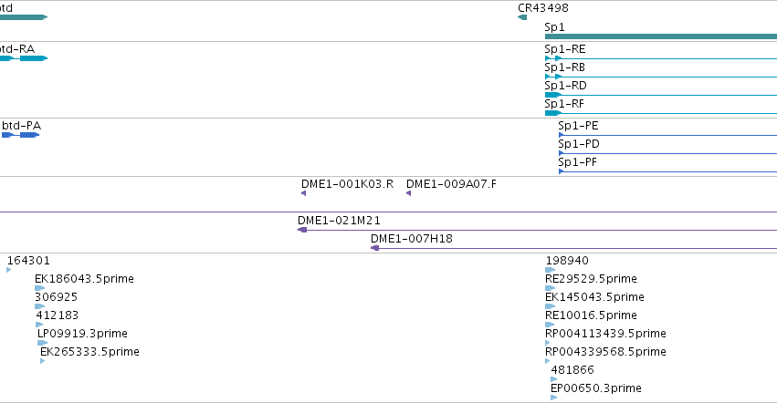This screenshot has width=777, height=403.
Task: Click the Sp1-RD transcript exon glyph
Action: click(553, 95)
